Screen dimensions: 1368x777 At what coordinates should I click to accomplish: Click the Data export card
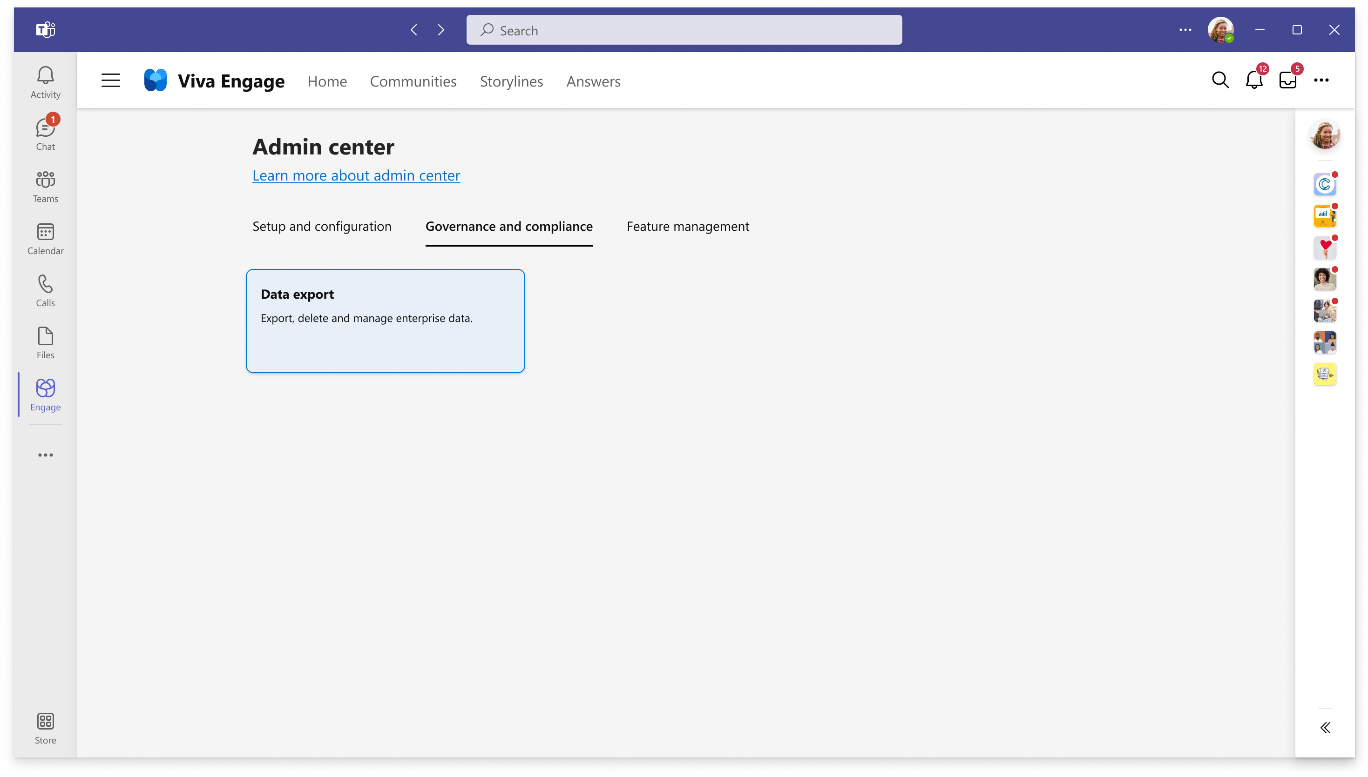pos(385,320)
